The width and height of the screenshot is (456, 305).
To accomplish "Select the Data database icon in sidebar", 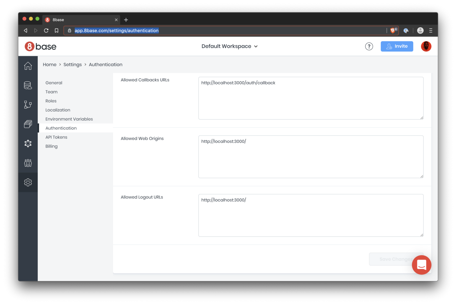I will tap(28, 85).
